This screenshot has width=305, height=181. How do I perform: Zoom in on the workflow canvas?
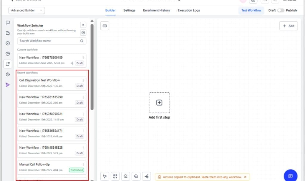[136, 176]
